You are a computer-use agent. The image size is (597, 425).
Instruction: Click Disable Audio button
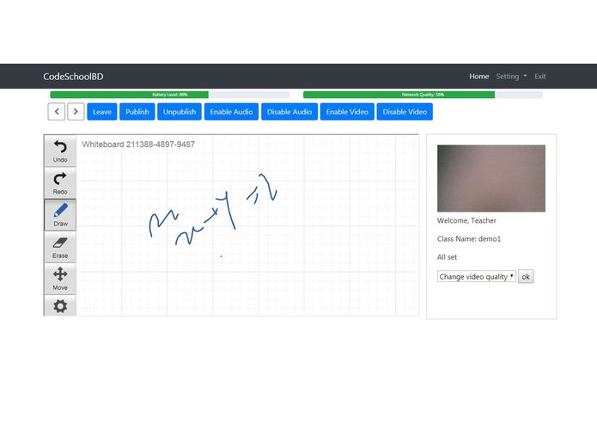(x=289, y=112)
